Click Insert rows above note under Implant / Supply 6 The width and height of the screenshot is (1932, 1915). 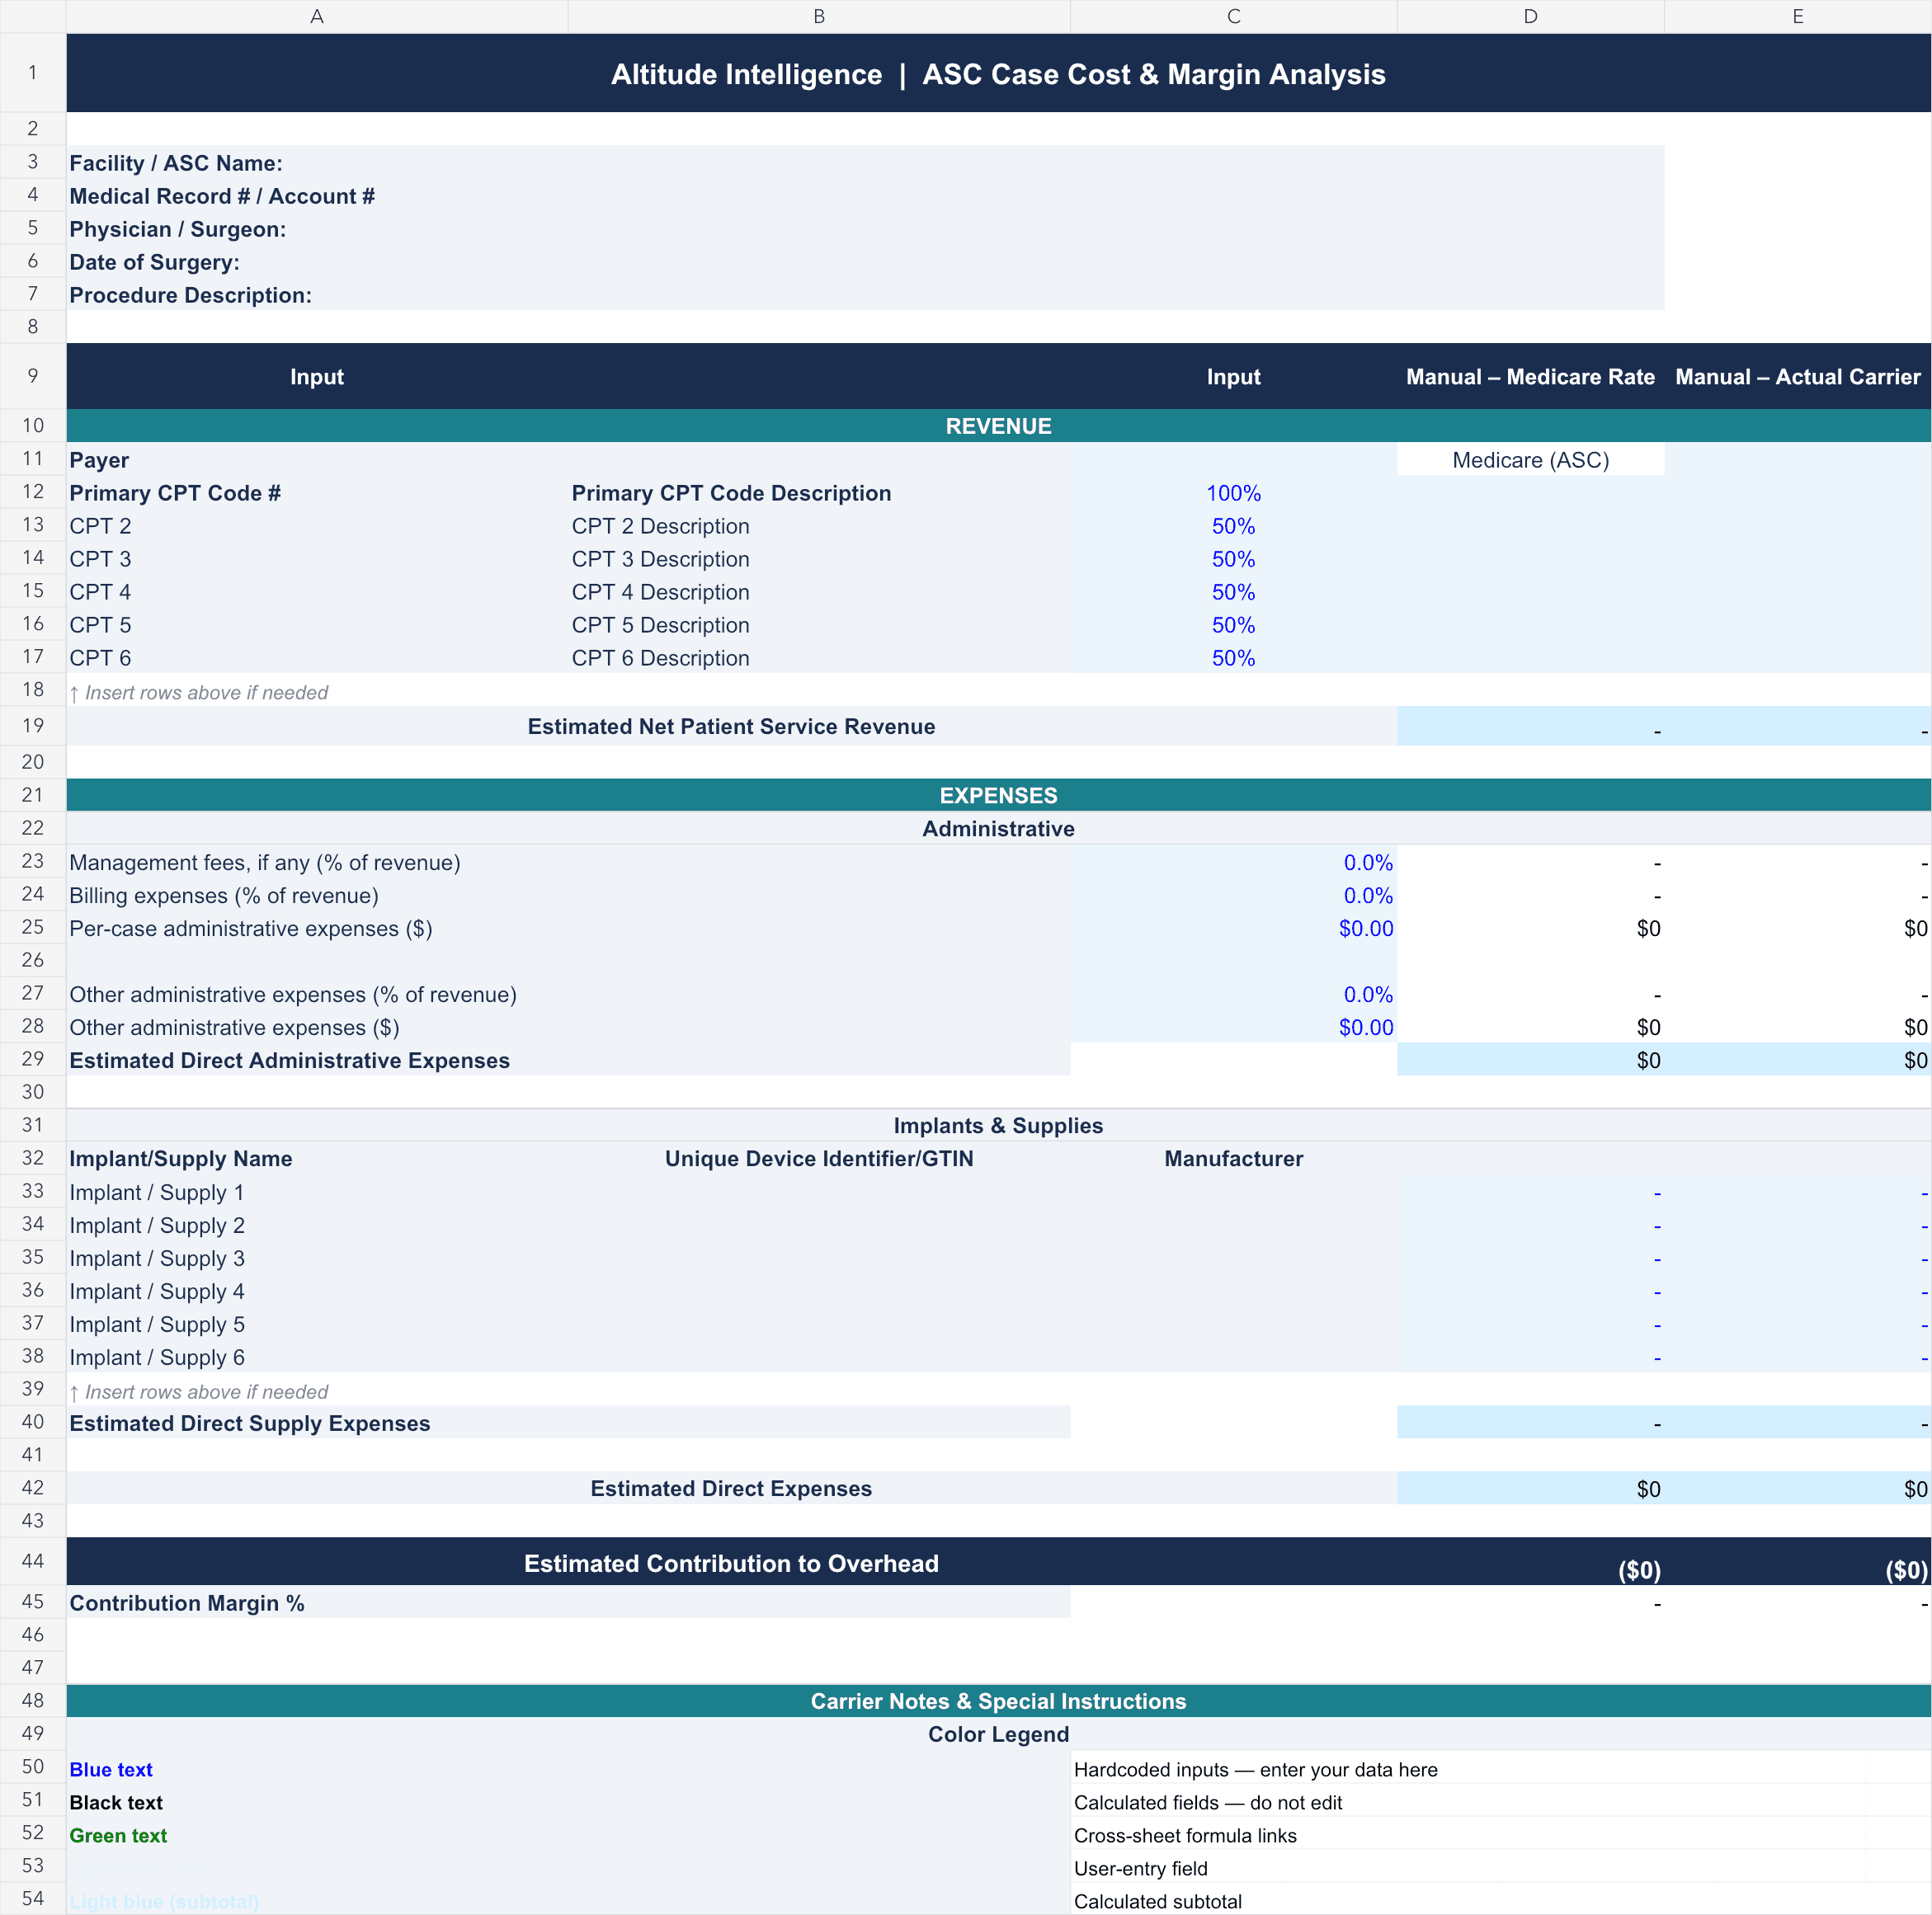[x=198, y=1391]
